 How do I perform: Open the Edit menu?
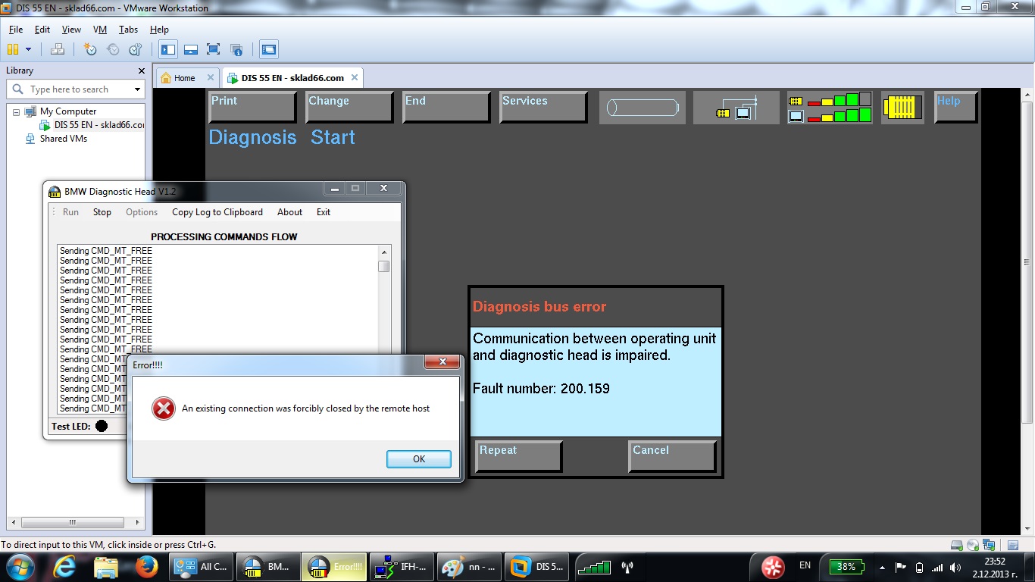click(42, 30)
